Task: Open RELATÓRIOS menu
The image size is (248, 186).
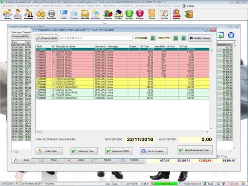Action: (110, 6)
